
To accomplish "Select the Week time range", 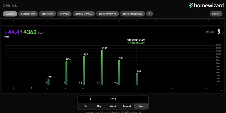I will tap(113, 106).
